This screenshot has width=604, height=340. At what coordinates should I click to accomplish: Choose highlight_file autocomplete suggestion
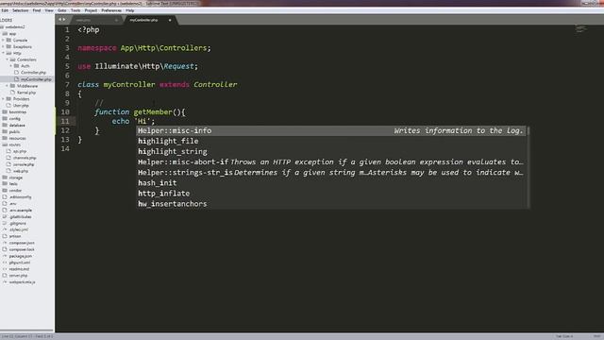[x=331, y=141]
